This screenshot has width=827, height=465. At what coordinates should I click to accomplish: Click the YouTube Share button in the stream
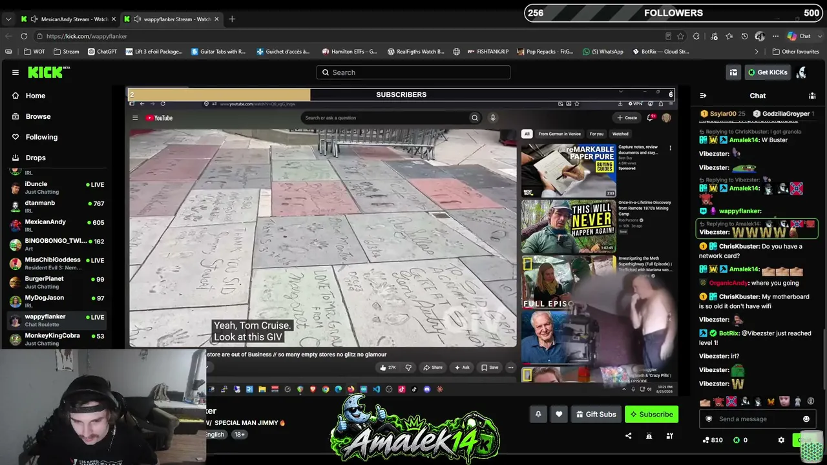coord(434,367)
